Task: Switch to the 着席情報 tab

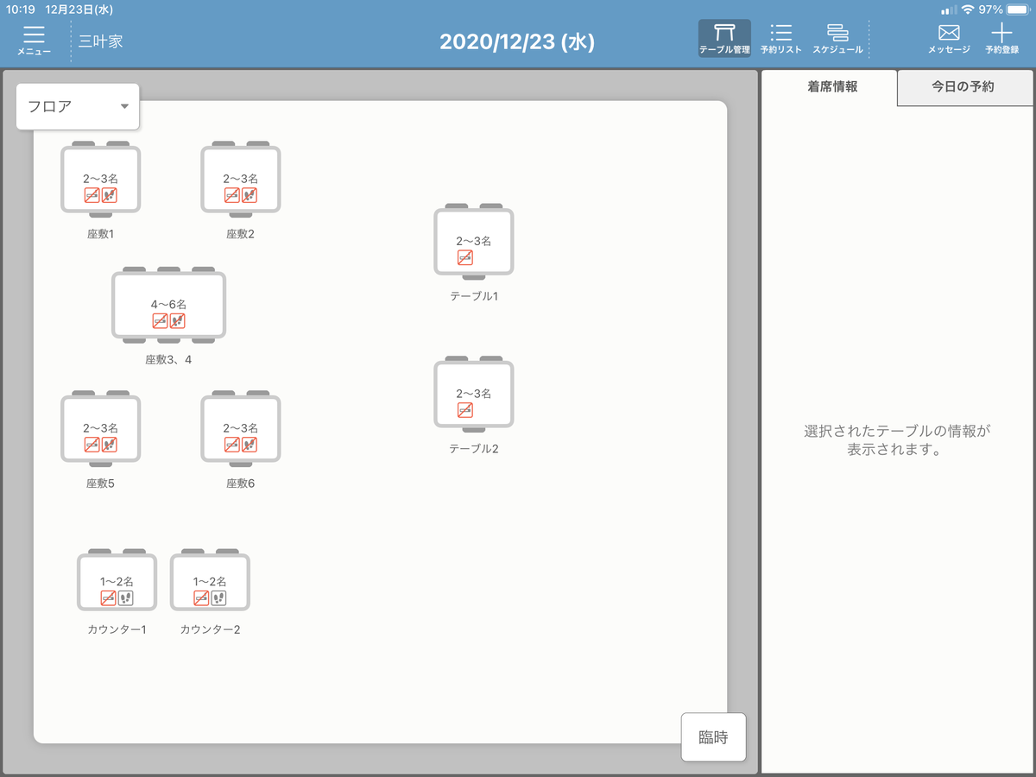Action: tap(831, 87)
